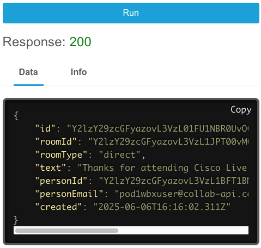Click the "roomType" key name
The width and height of the screenshot is (261, 248).
point(61,155)
